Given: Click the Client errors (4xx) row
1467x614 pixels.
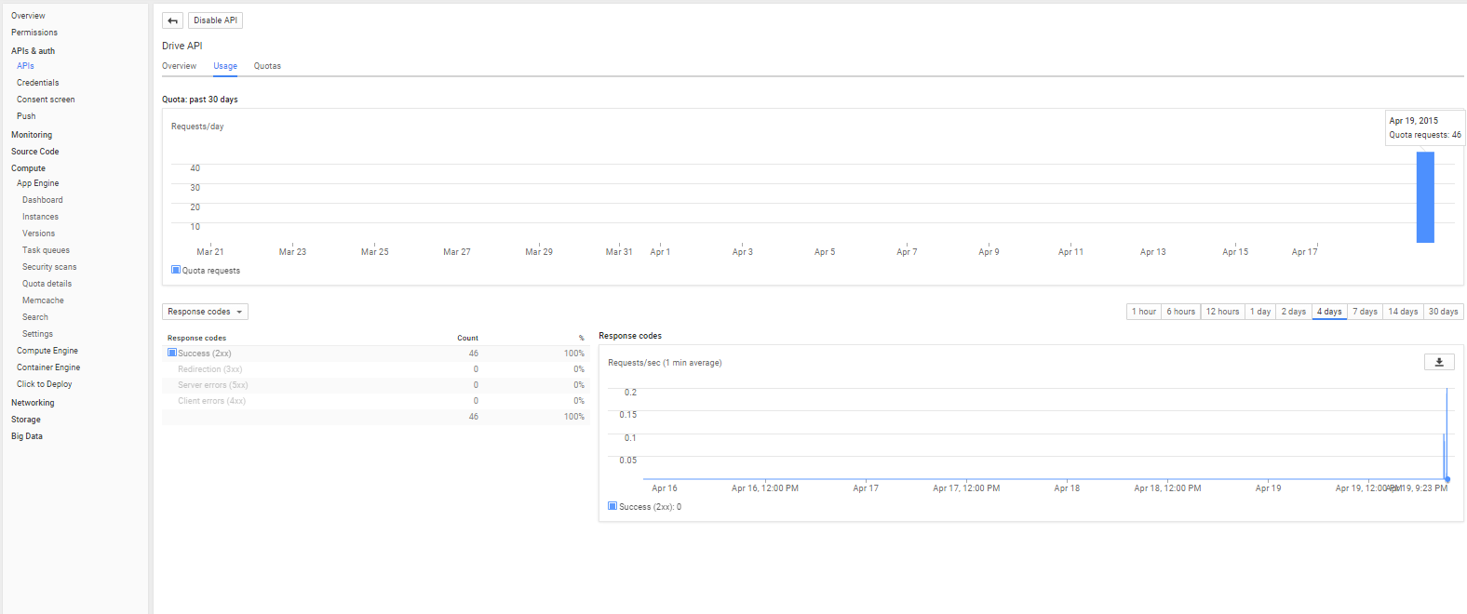Looking at the screenshot, I should pos(375,401).
